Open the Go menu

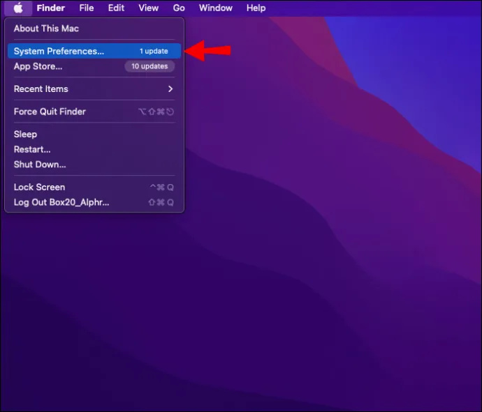(x=179, y=8)
